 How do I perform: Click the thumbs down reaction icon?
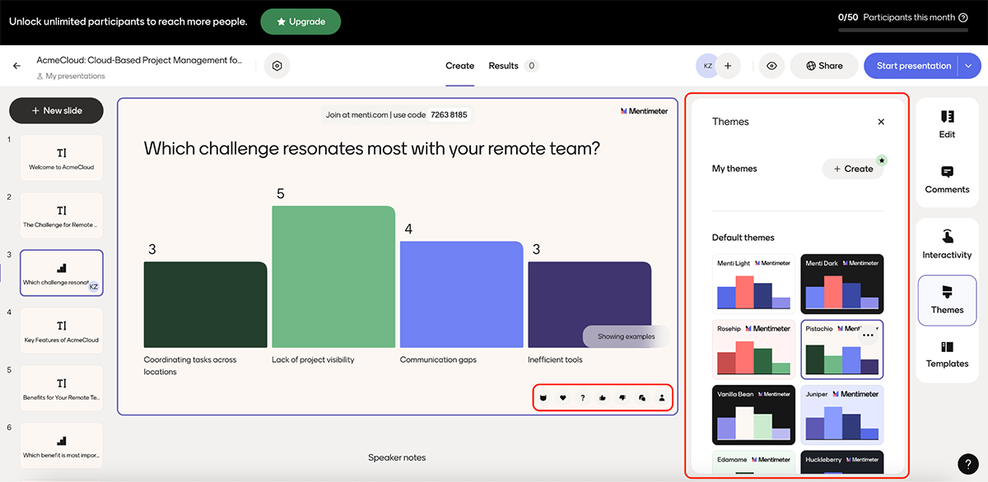622,398
